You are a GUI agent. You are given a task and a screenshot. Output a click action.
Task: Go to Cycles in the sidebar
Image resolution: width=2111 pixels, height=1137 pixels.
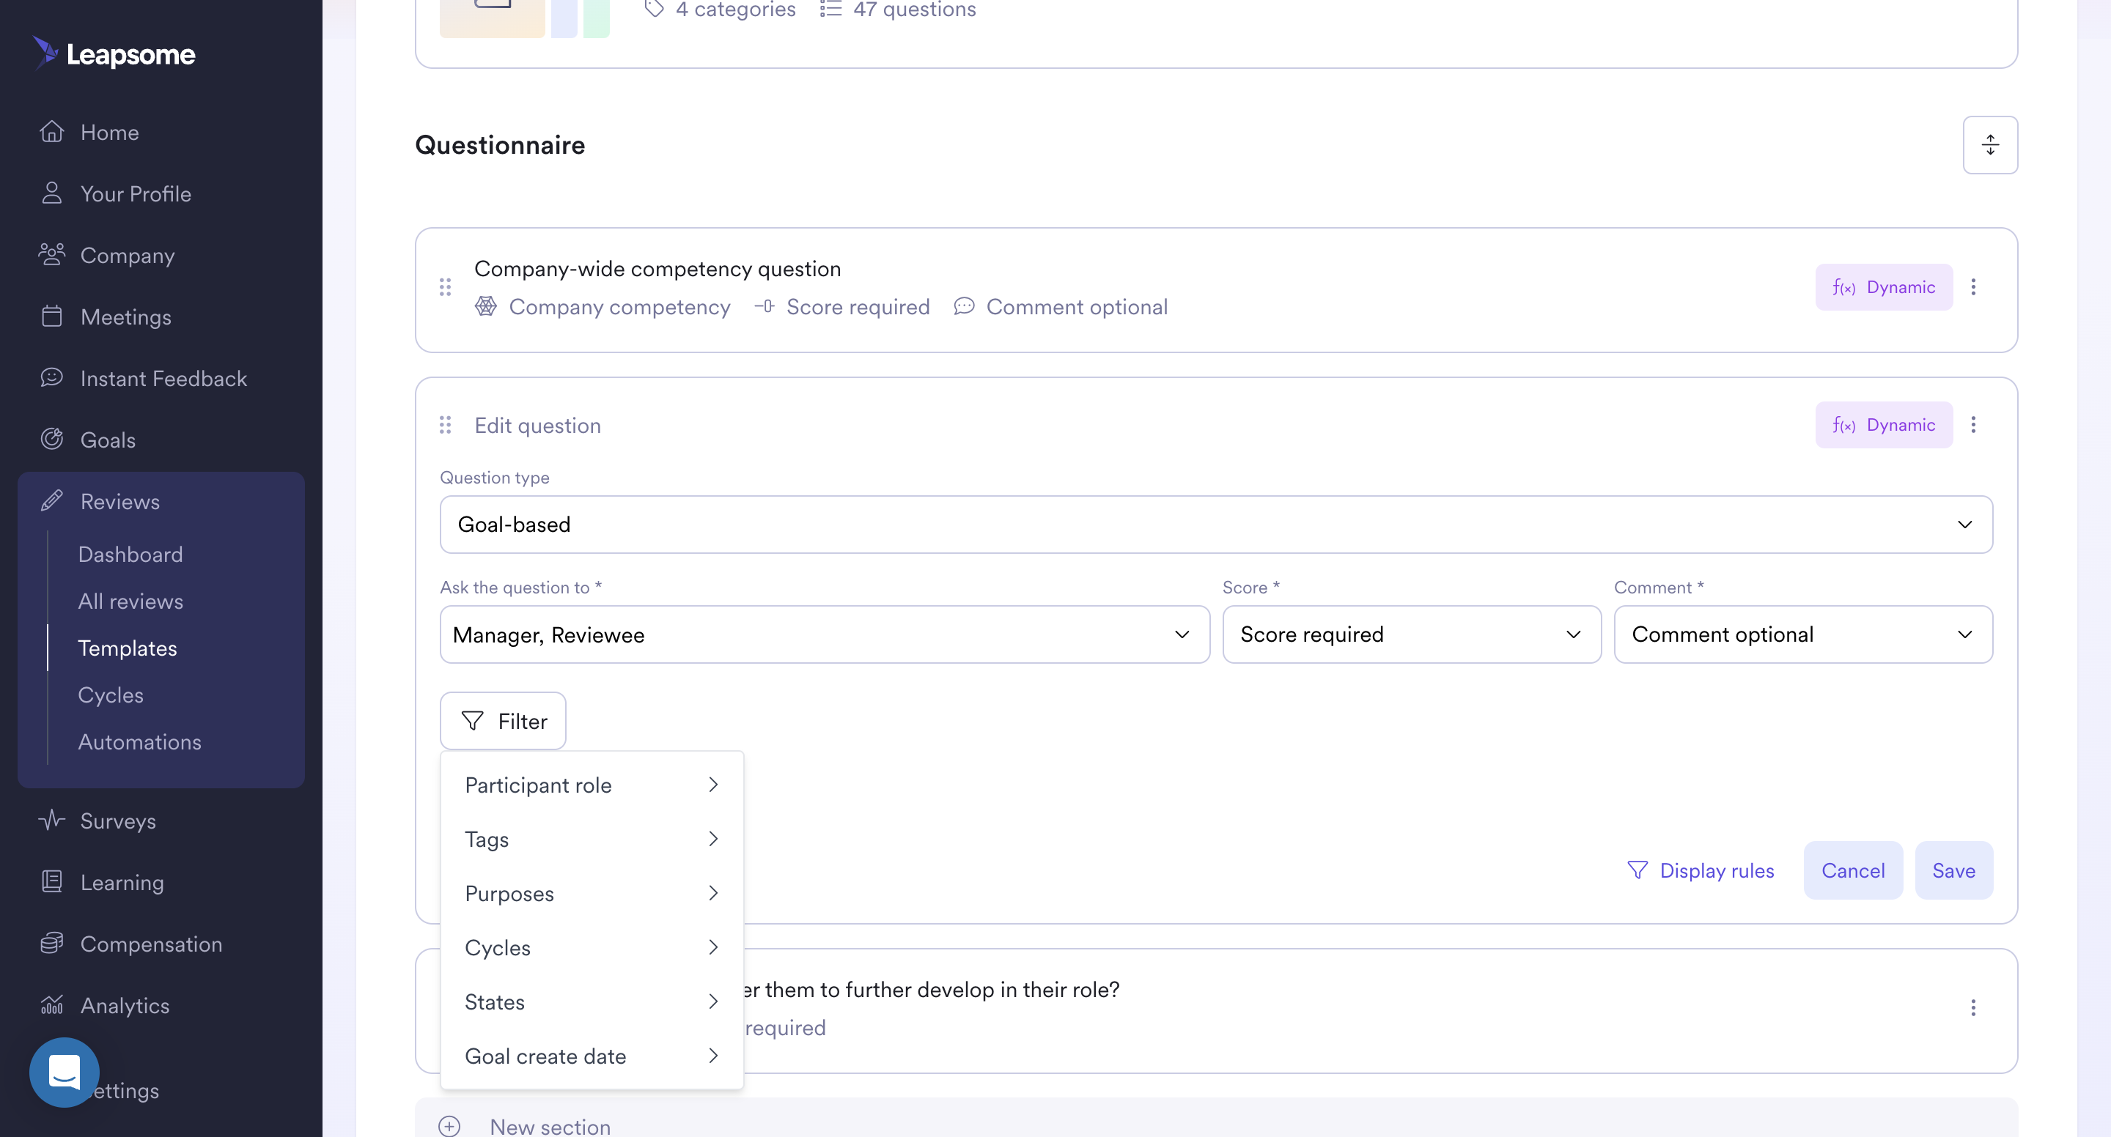coord(111,695)
